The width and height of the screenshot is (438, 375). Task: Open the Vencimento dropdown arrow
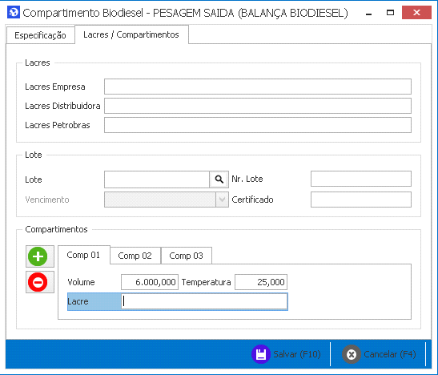222,200
